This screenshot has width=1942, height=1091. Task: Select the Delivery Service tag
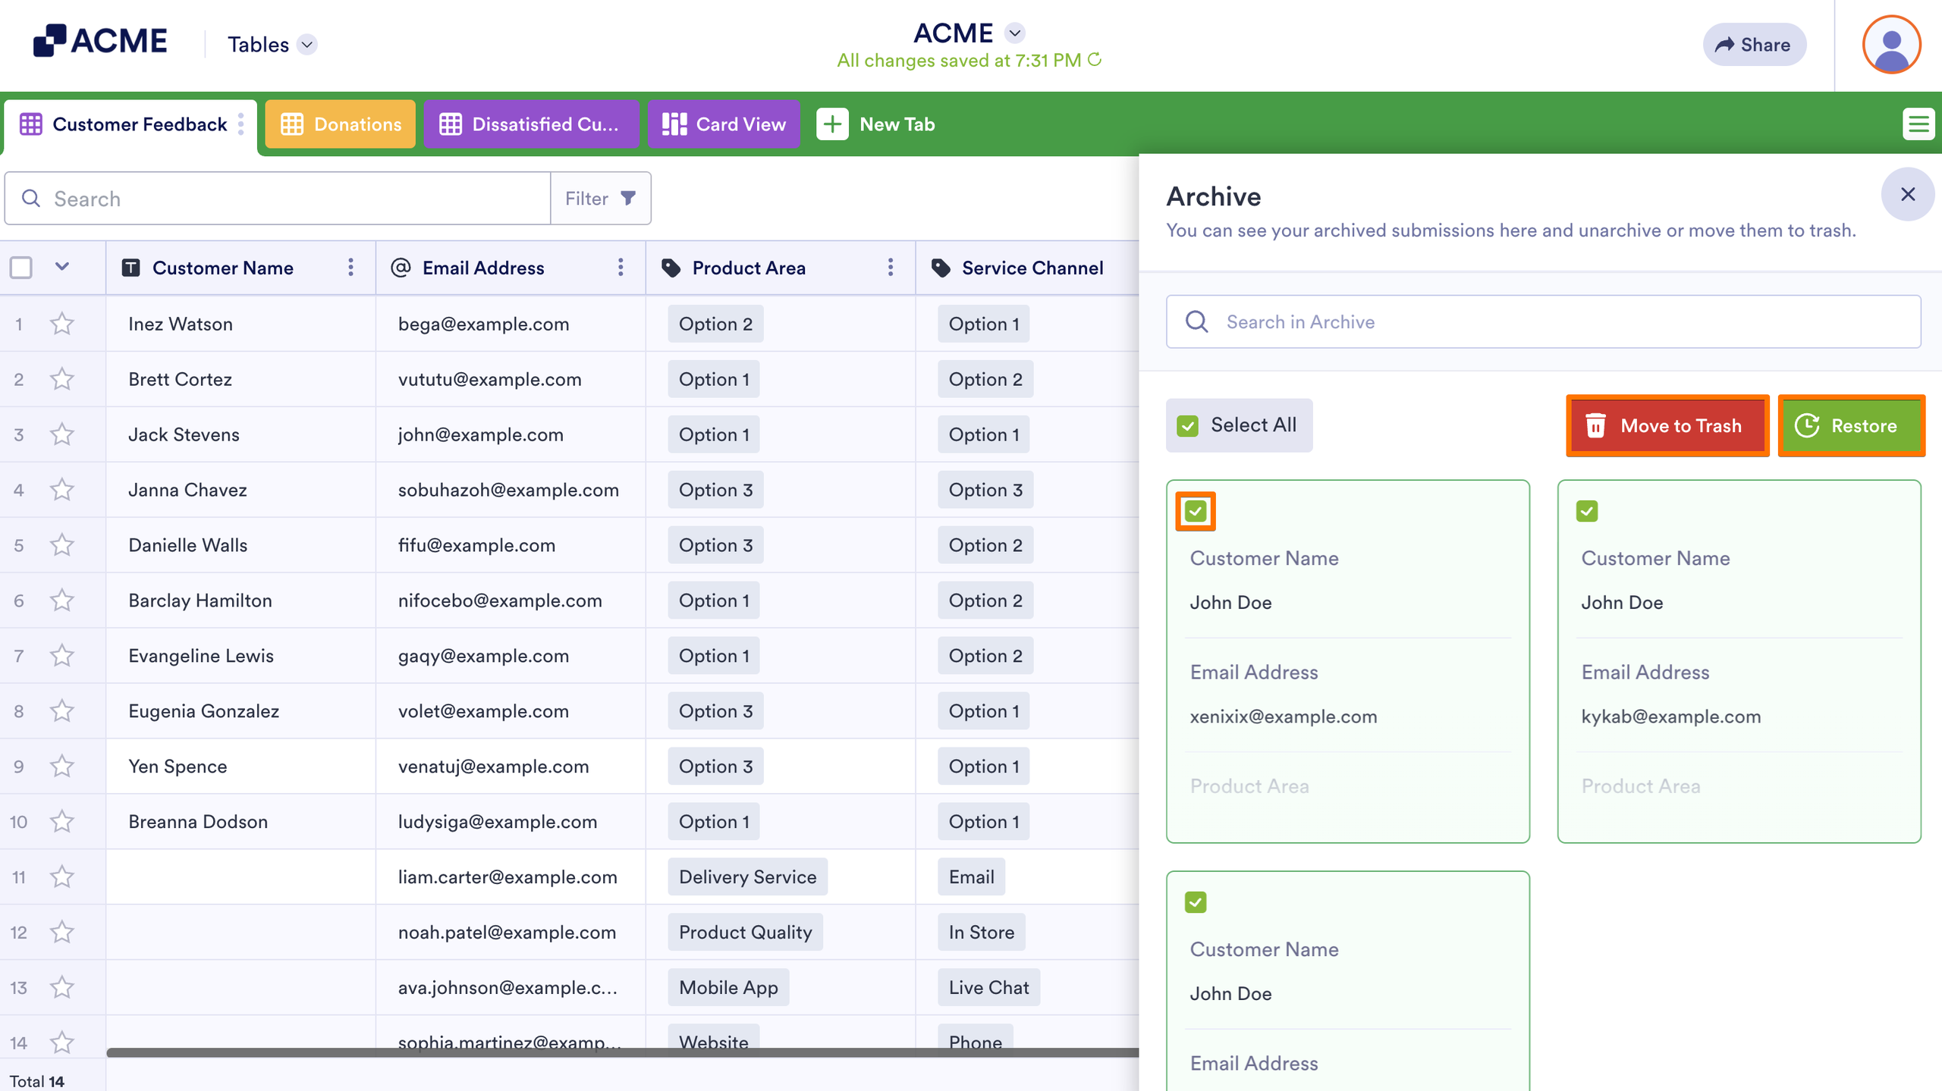(747, 877)
